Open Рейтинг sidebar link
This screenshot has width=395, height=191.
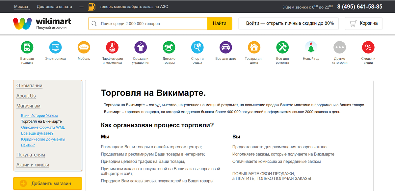coord(28,145)
